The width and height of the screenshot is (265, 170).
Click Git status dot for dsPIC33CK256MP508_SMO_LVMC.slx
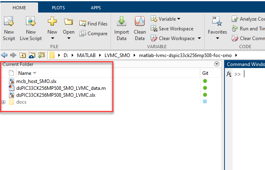tap(205, 95)
